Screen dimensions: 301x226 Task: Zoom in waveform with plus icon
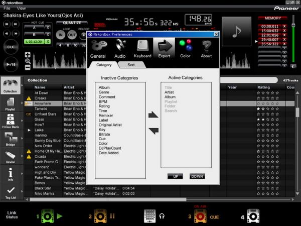(x=28, y=55)
